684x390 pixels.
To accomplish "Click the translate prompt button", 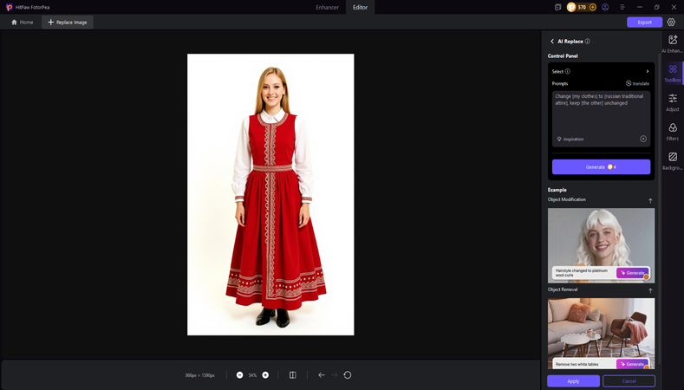I will pos(637,83).
